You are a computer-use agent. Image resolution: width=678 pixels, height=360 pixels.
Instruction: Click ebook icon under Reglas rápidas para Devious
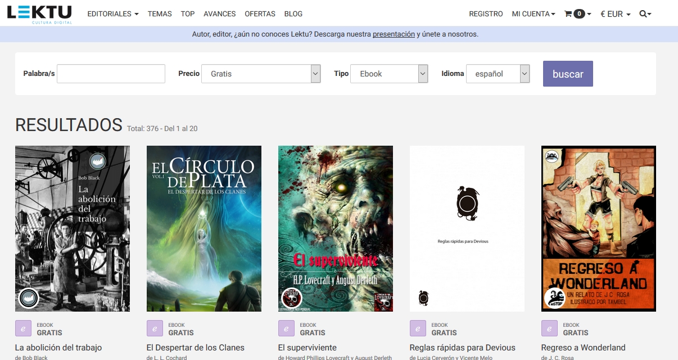point(418,328)
